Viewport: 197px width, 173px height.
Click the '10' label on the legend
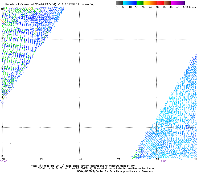coord(130,7)
